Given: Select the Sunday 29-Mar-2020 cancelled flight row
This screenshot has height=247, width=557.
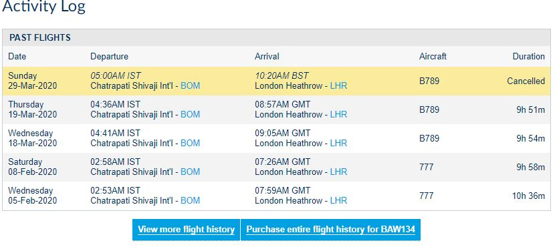Looking at the screenshot, I should (x=276, y=81).
